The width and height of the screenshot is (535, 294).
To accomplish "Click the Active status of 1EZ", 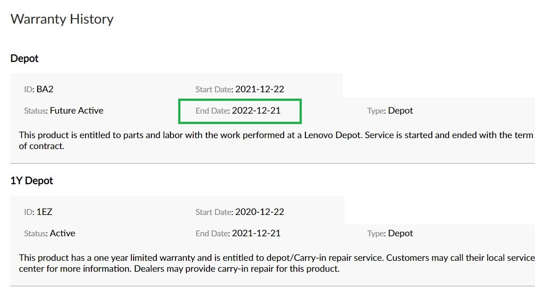I will [x=62, y=233].
